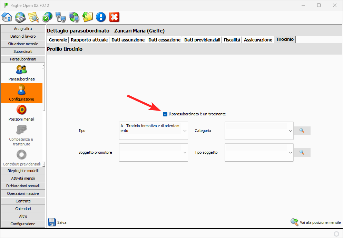
Task: Click the two networked computers toolbar icon
Action: 60,17
